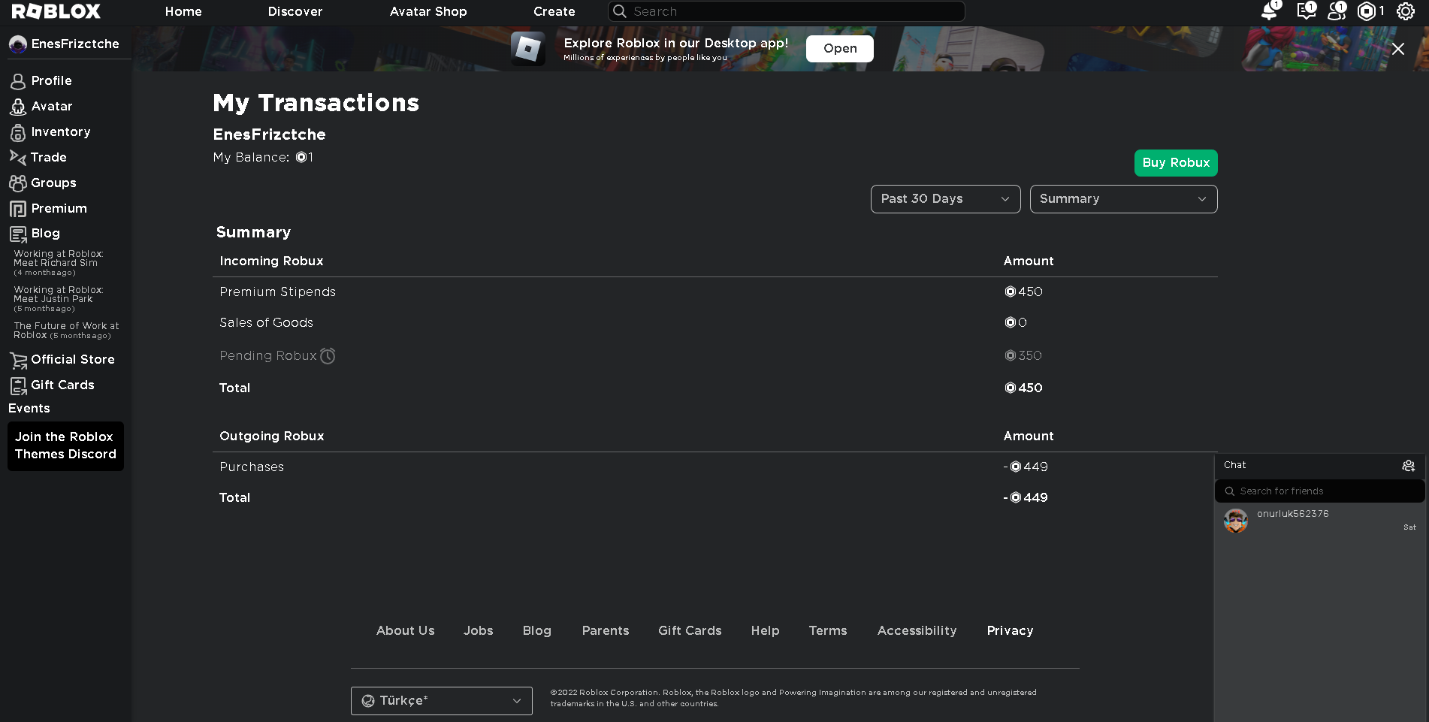The width and height of the screenshot is (1429, 722).
Task: Click the Pending Robux amount 350
Action: (1024, 355)
